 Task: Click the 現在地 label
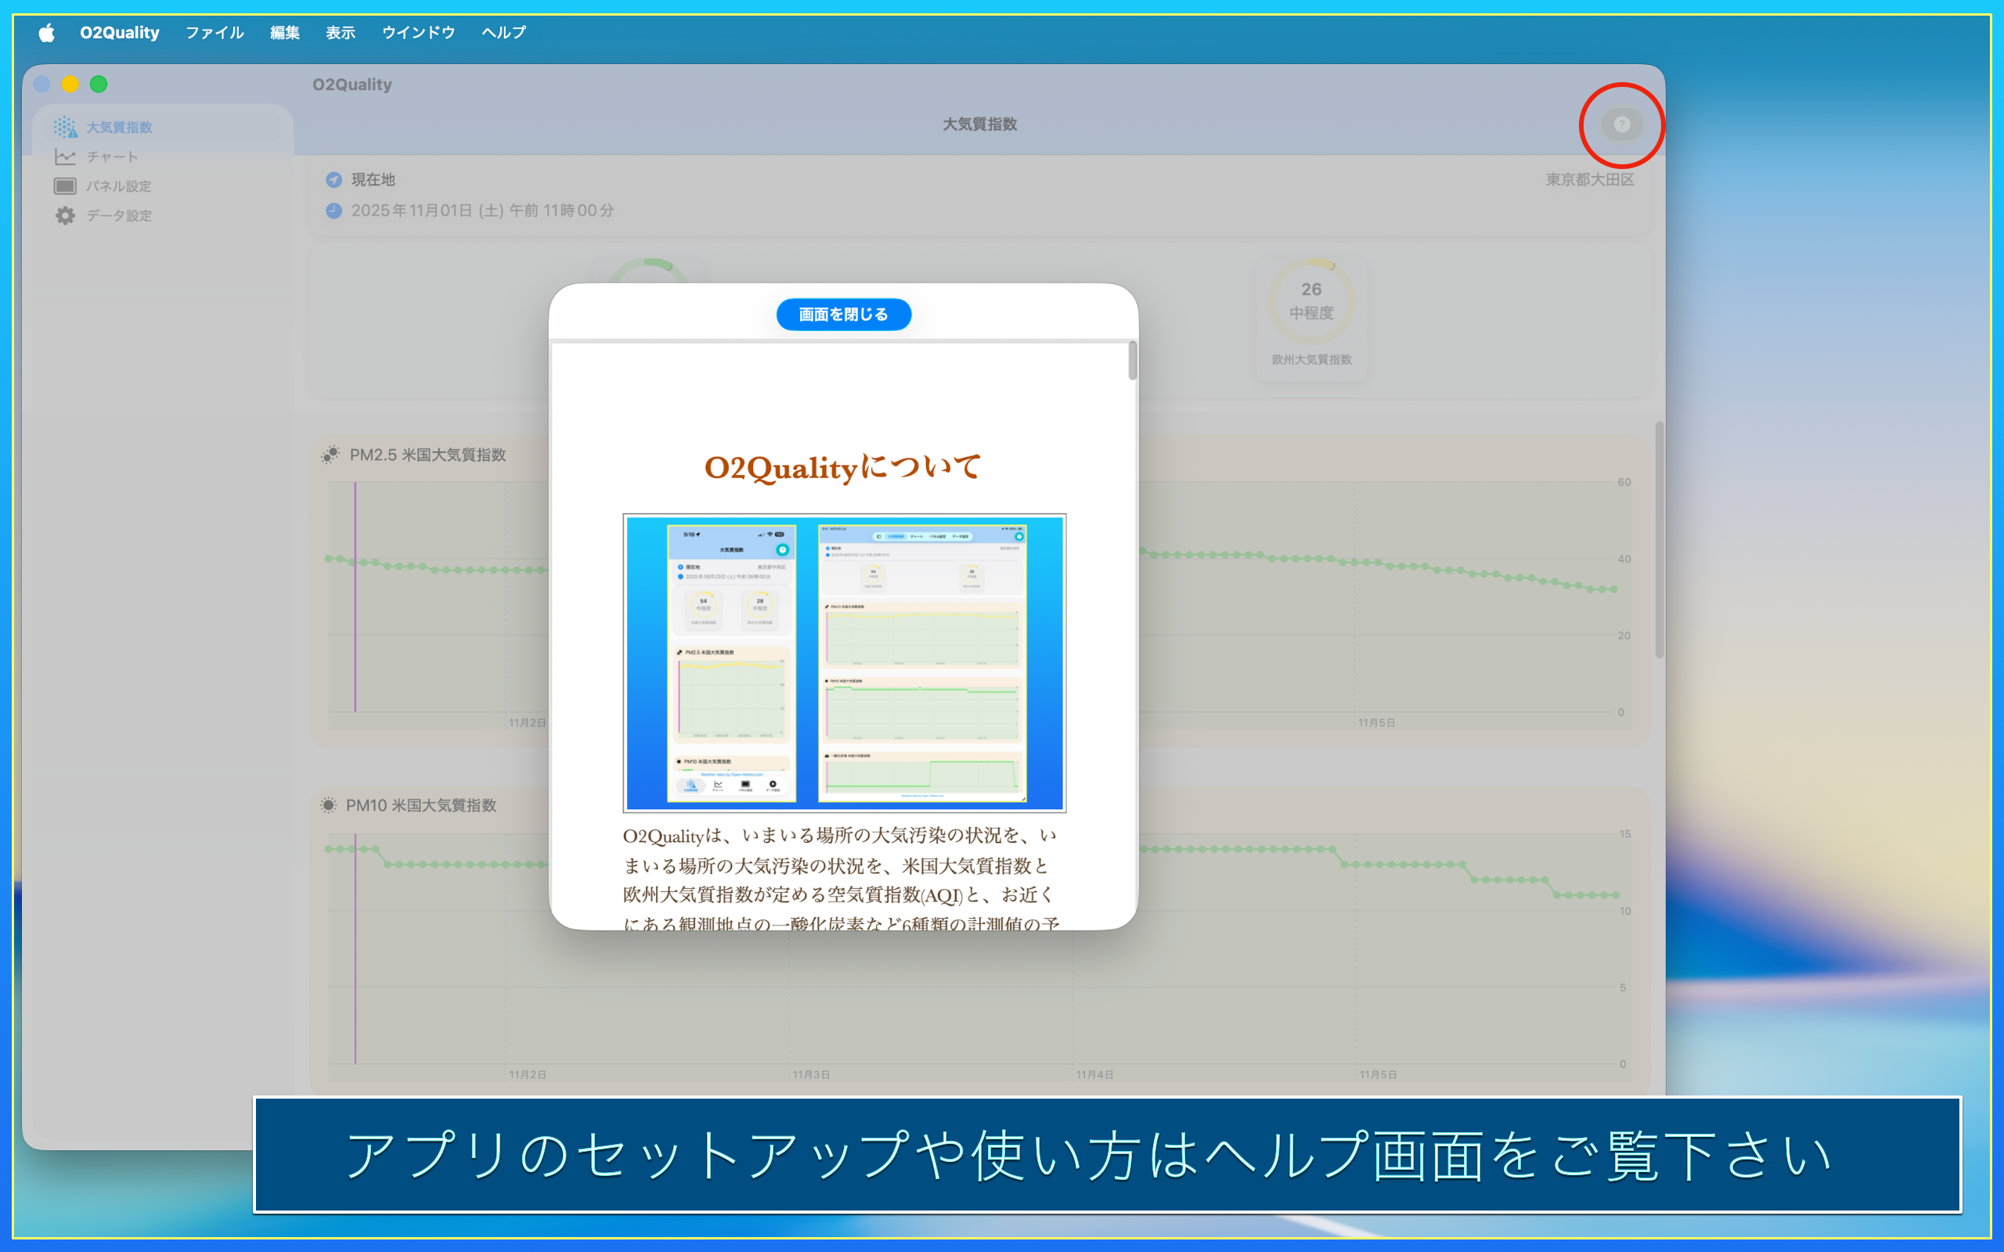click(x=373, y=180)
